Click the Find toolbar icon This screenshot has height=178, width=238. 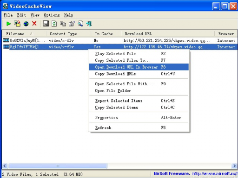(80, 24)
